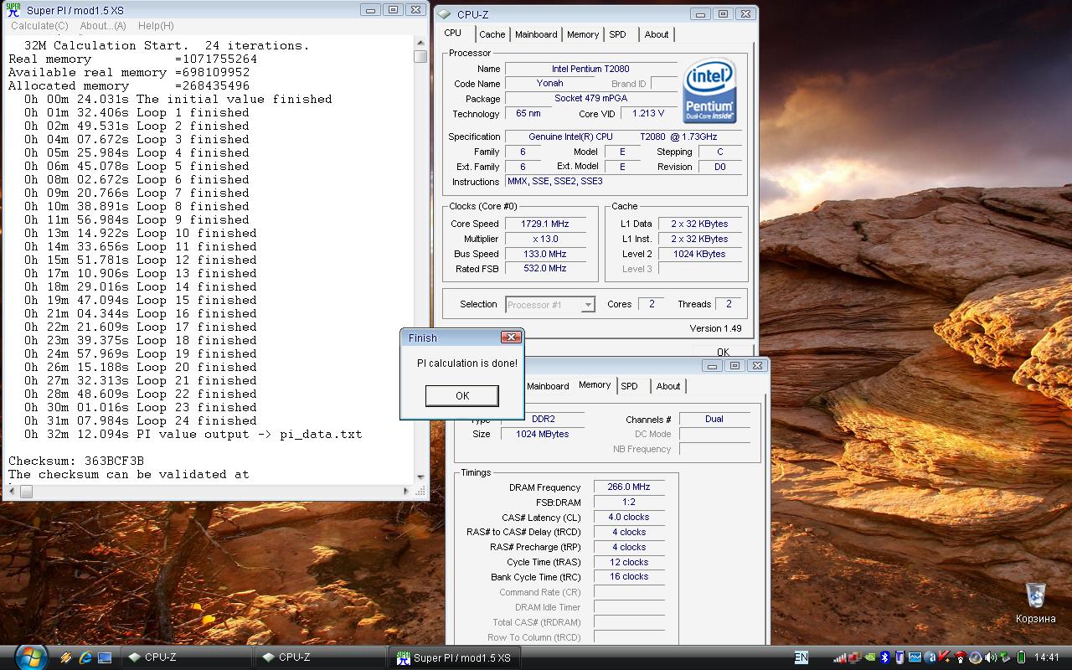This screenshot has width=1072, height=670.
Task: Click the Super PI scrollbar down arrow
Action: tap(420, 478)
